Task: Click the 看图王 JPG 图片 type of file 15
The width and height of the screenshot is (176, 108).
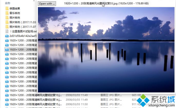Action: click(x=111, y=104)
